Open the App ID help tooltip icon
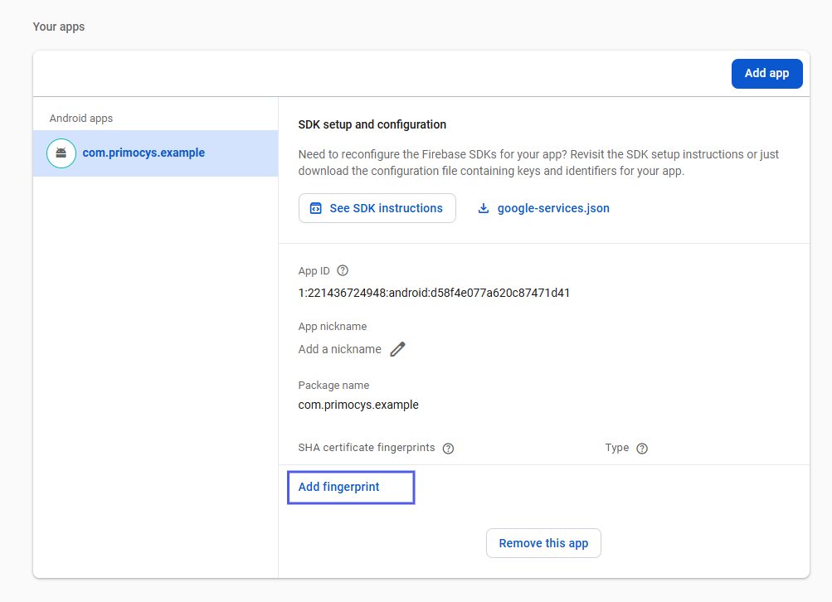This screenshot has height=602, width=832. [x=343, y=270]
